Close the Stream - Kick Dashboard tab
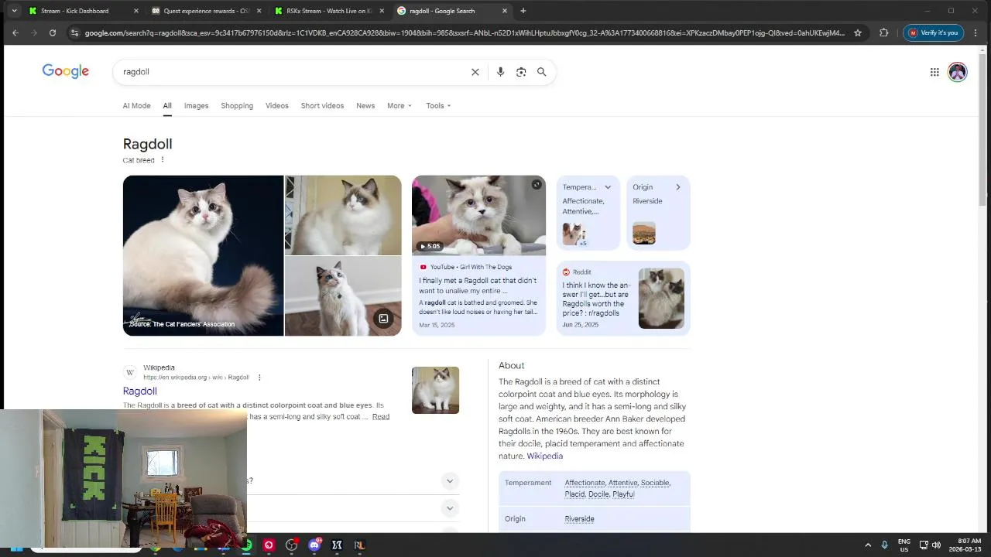This screenshot has width=991, height=557. (x=136, y=11)
